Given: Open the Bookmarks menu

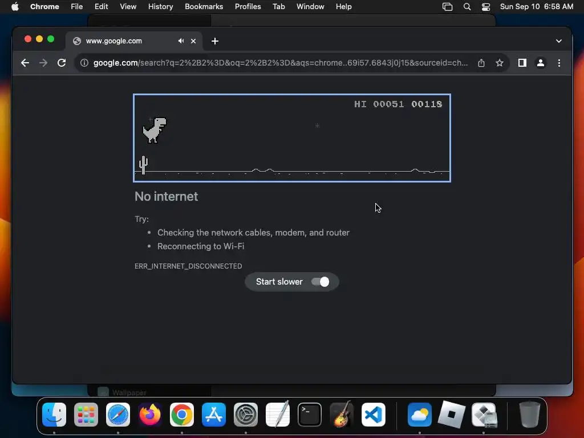Looking at the screenshot, I should 204,7.
